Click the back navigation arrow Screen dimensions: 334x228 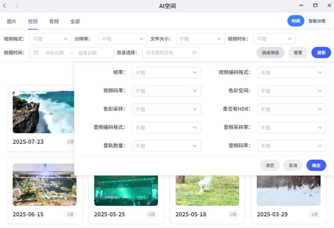5,6
